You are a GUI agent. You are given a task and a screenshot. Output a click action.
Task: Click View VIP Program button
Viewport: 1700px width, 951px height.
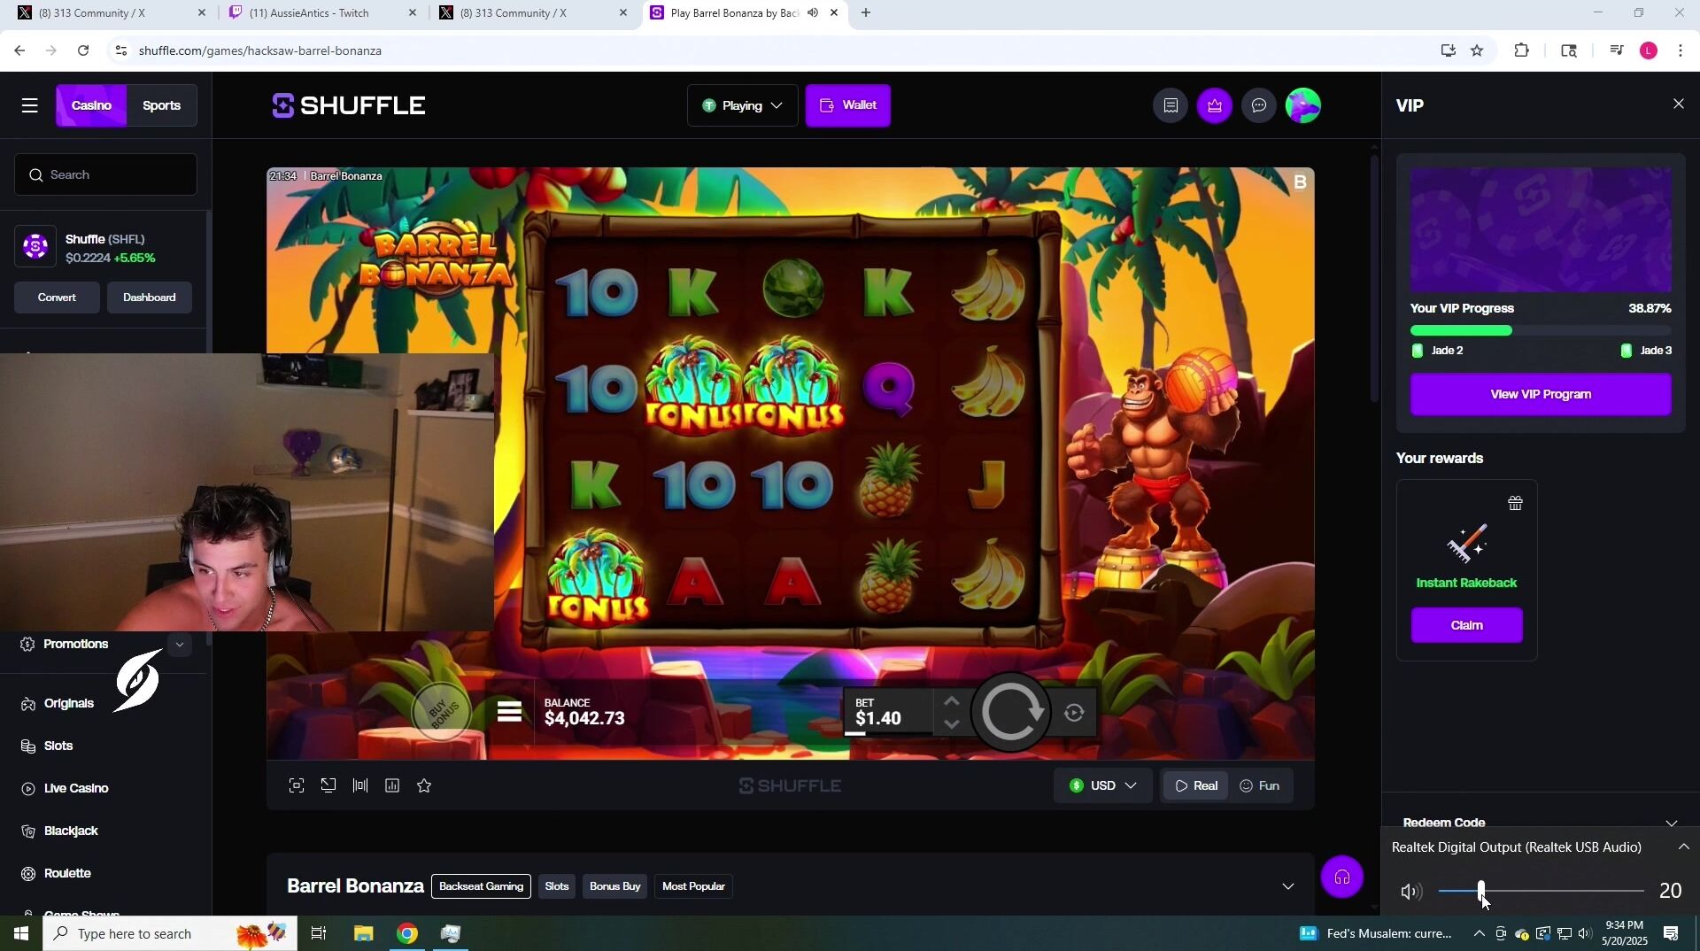coord(1541,395)
